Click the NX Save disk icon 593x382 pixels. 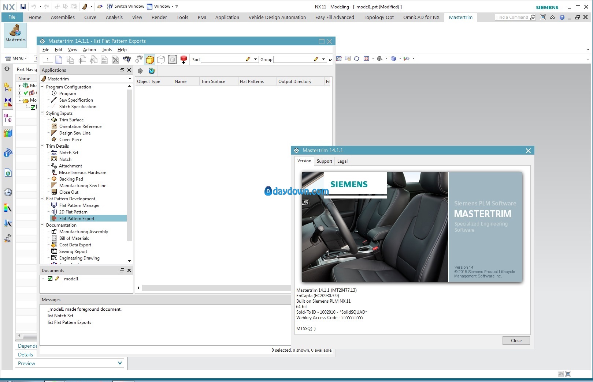coord(23,7)
